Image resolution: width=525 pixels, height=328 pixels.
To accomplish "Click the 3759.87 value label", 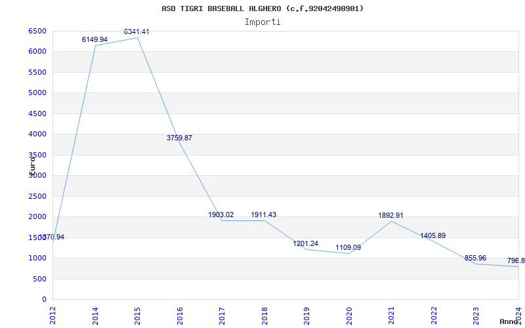I will (x=179, y=138).
